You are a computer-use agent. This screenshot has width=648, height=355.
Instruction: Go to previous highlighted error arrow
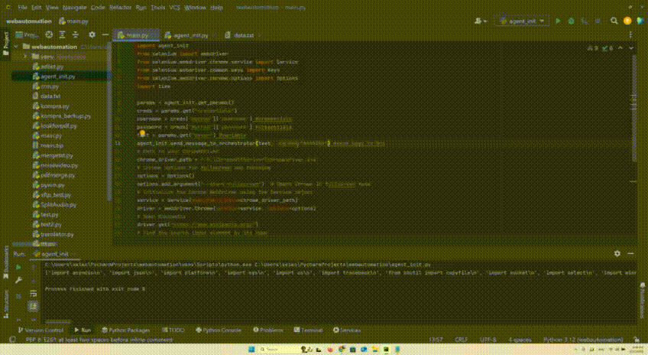(x=620, y=48)
